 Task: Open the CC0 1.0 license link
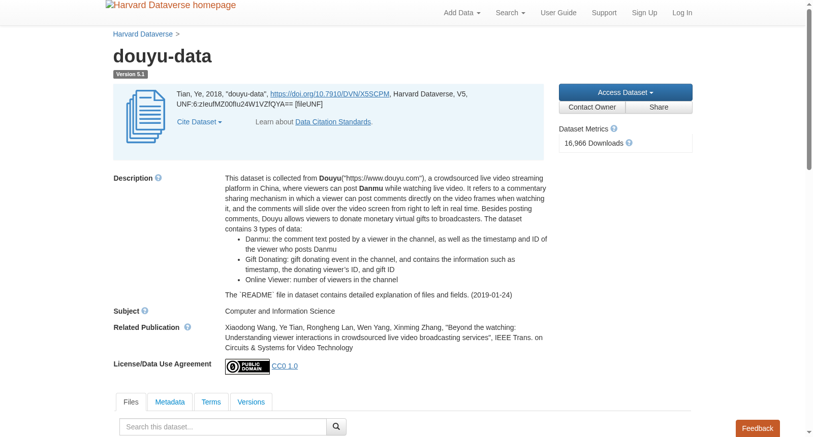[x=285, y=366]
